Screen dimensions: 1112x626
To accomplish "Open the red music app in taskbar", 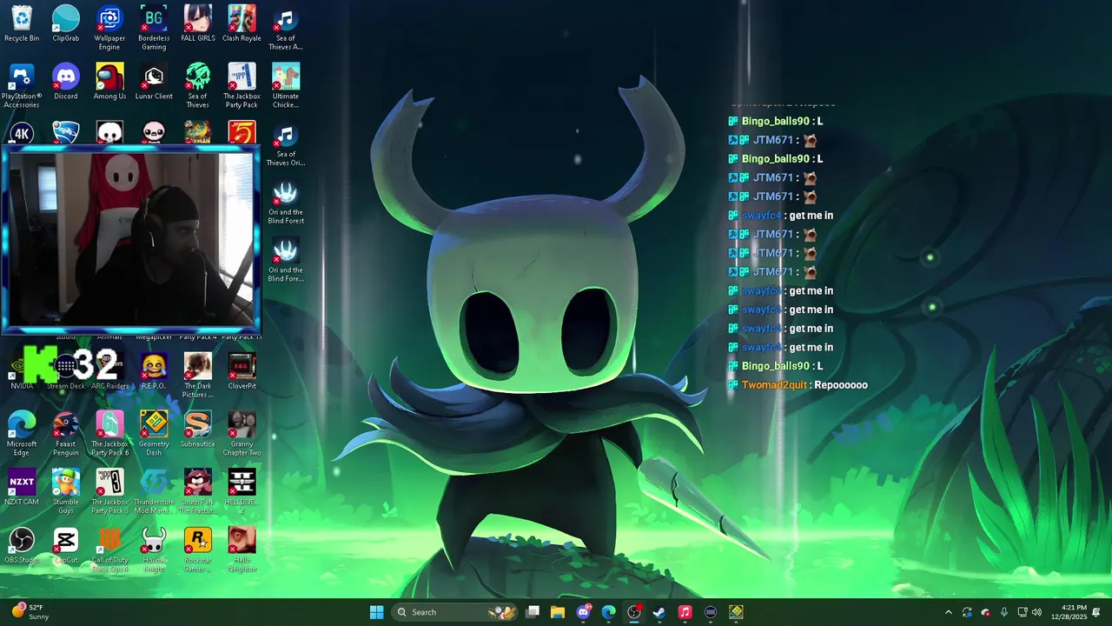I will pyautogui.click(x=685, y=612).
